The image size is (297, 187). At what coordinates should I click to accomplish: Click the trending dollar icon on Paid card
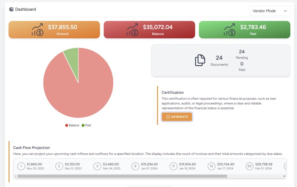pyautogui.click(x=230, y=29)
